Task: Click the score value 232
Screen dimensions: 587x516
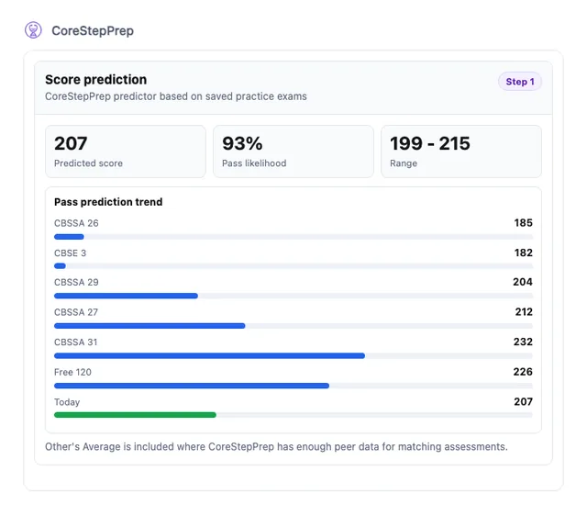Action: click(523, 342)
